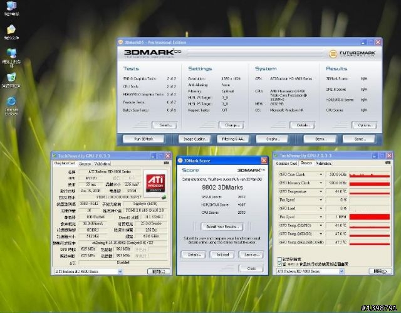Open the Internet Explorer desktop shortcut

click(11, 102)
